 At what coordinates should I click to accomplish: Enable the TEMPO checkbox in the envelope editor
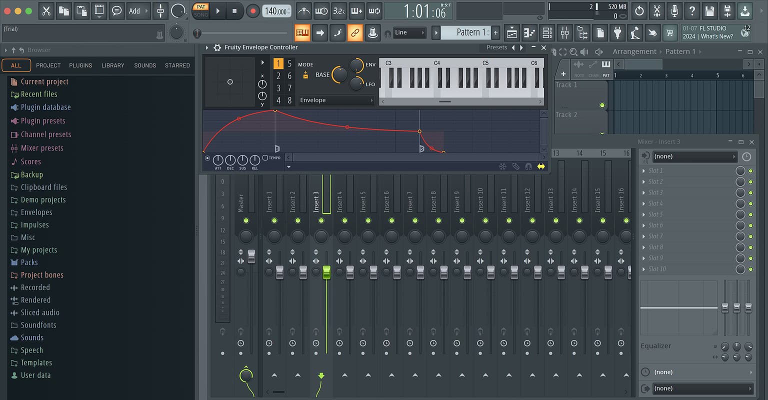pyautogui.click(x=264, y=157)
